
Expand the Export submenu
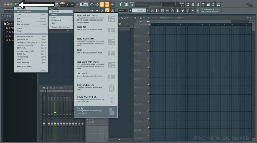(31, 31)
